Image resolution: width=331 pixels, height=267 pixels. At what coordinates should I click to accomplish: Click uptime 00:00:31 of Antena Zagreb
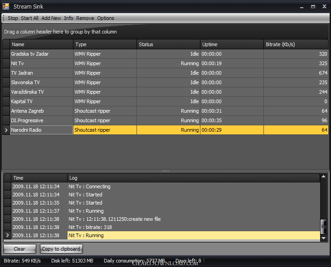click(232, 111)
